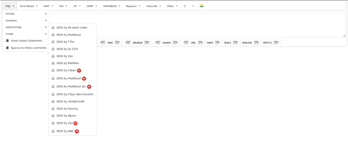Click the 0xHEX decode left arrow
This screenshot has width=348, height=141.
tap(158, 43)
